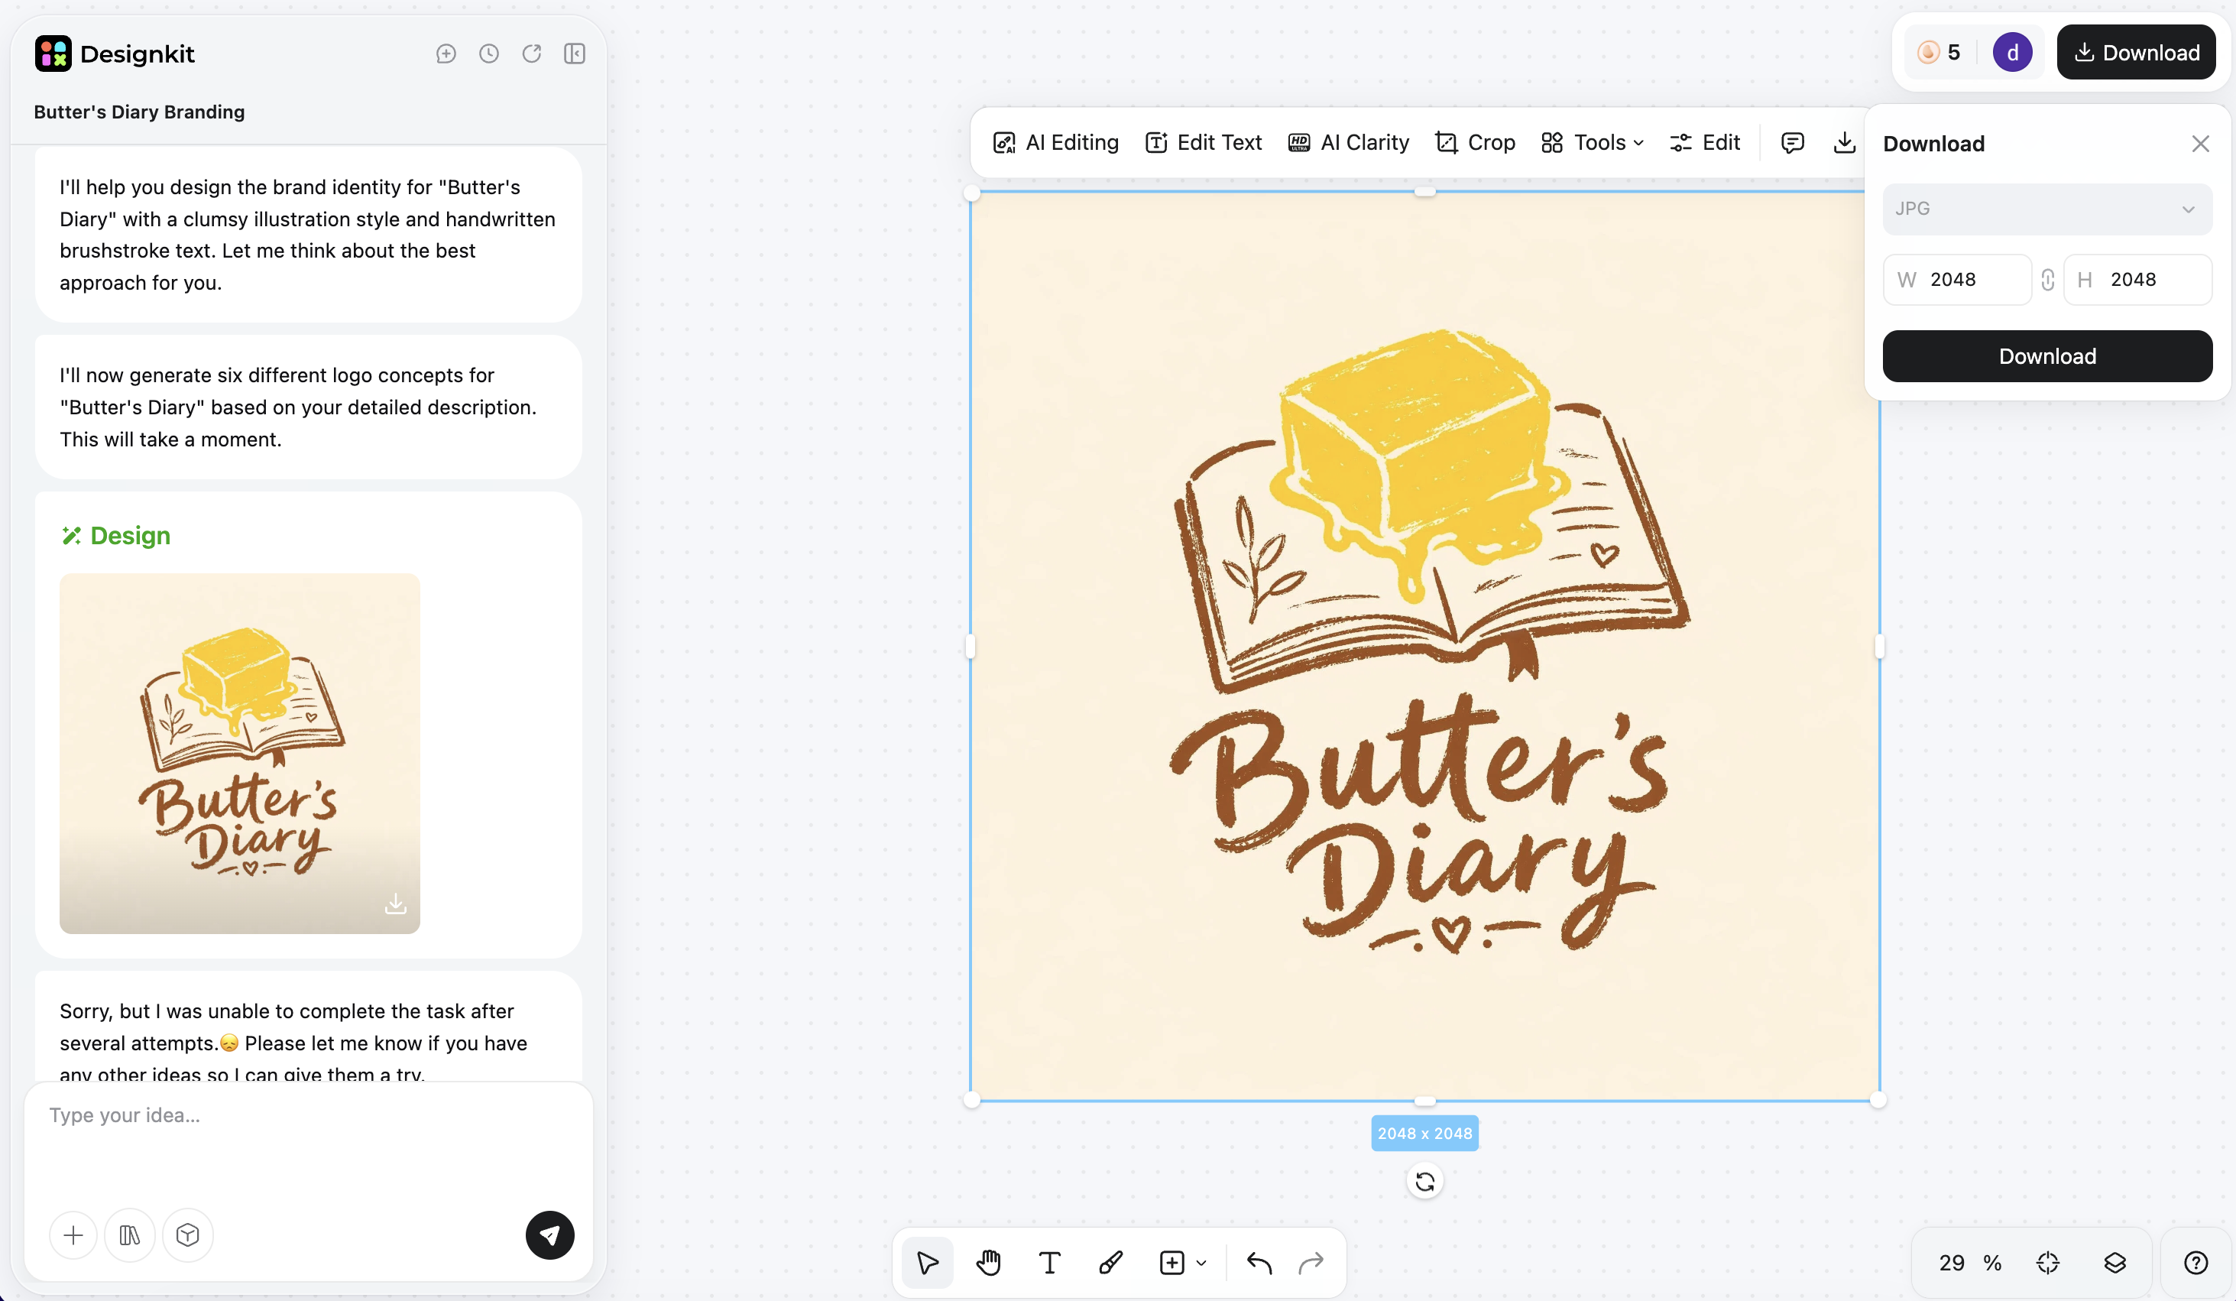Select the canvas logo image

[x=1424, y=646]
